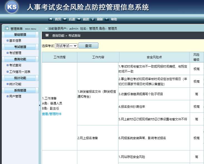
Task: Click 前进 in the navigation bar
Action: (x=86, y=19)
